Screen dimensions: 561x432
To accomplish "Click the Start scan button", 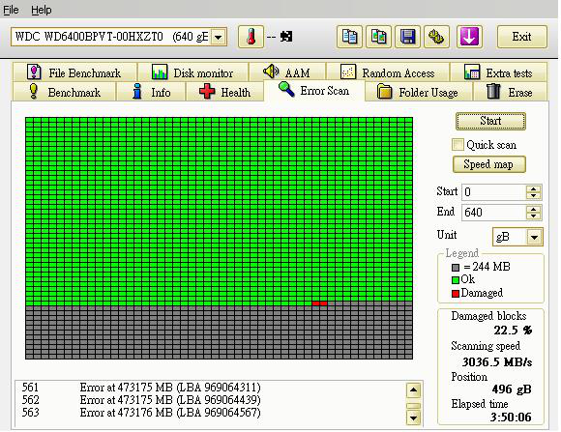I will coord(490,121).
